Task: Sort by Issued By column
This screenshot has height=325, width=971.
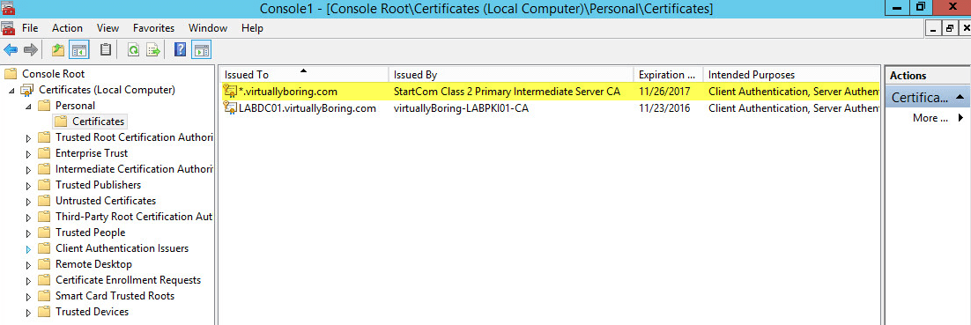Action: [x=512, y=74]
